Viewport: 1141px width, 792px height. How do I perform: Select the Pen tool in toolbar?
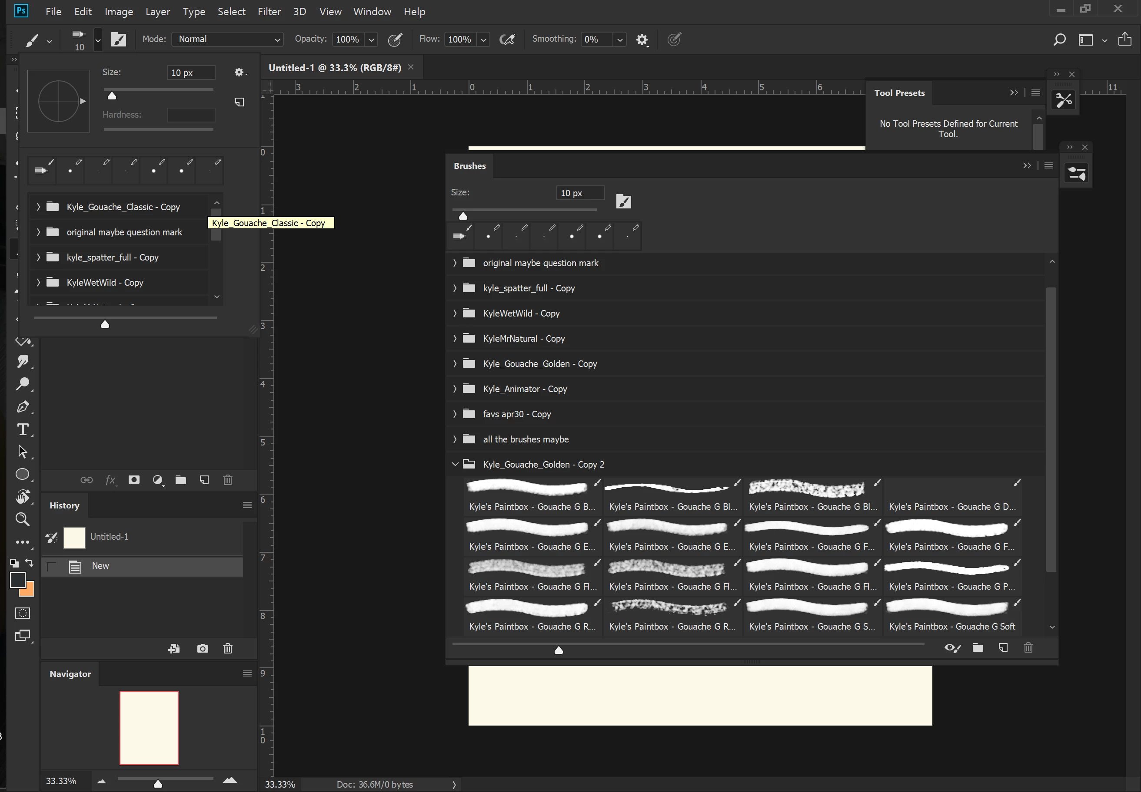pyautogui.click(x=22, y=407)
